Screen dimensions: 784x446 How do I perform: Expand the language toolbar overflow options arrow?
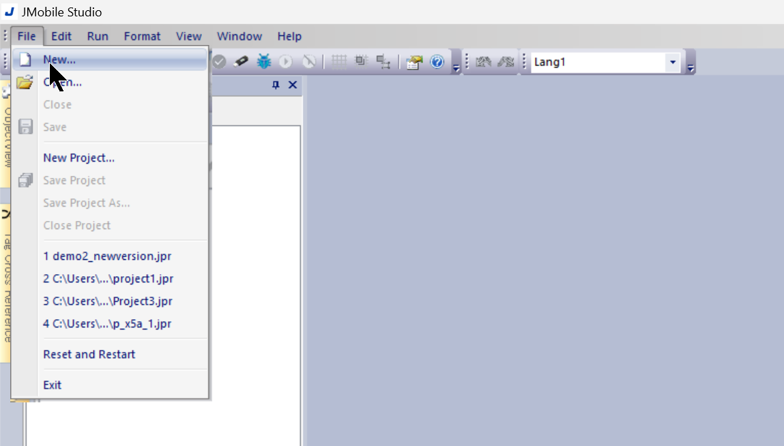(691, 68)
